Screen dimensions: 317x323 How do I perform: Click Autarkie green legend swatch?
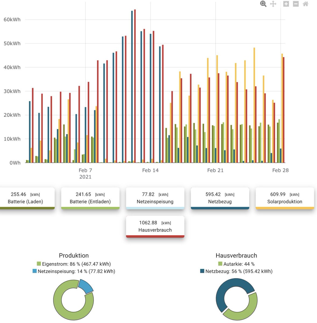[x=220, y=264]
